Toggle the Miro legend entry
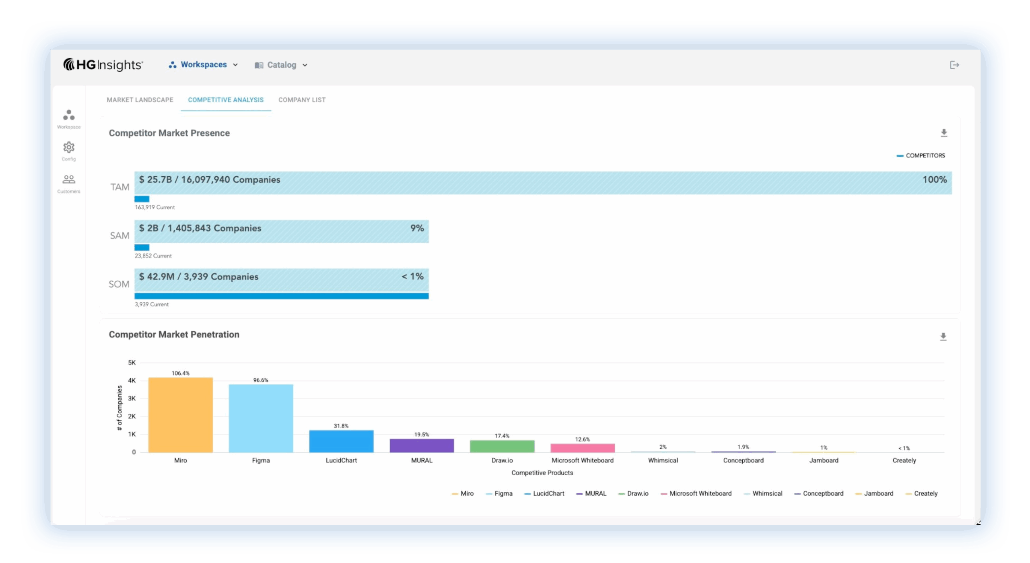 pos(463,493)
